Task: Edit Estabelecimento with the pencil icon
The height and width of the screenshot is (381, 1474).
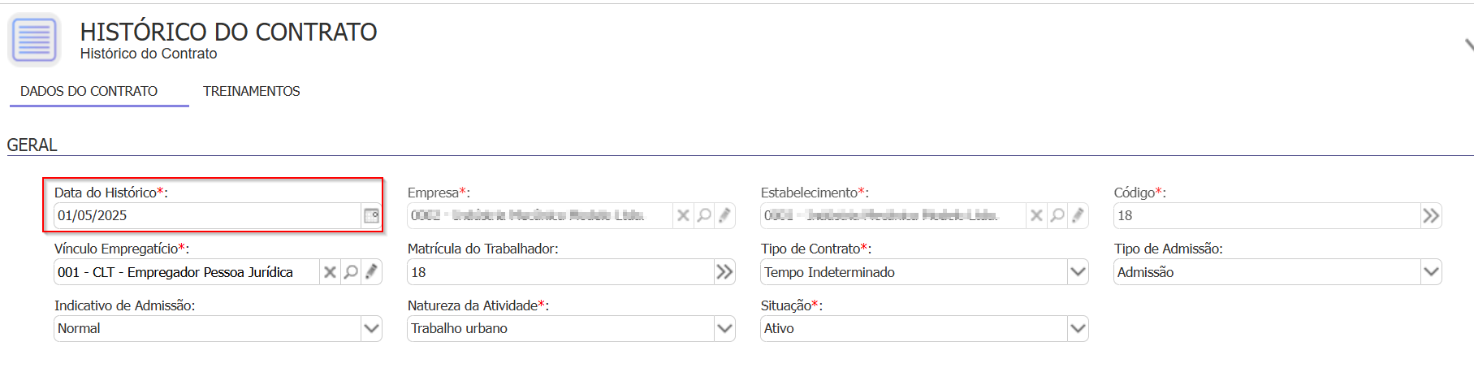Action: 1078,215
